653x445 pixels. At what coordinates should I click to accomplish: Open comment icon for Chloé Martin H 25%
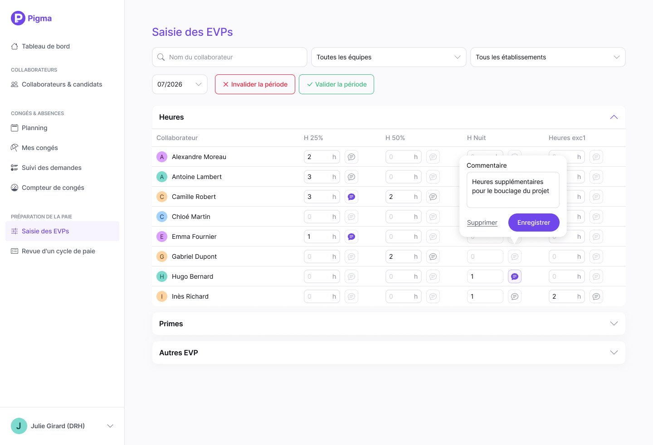click(351, 217)
